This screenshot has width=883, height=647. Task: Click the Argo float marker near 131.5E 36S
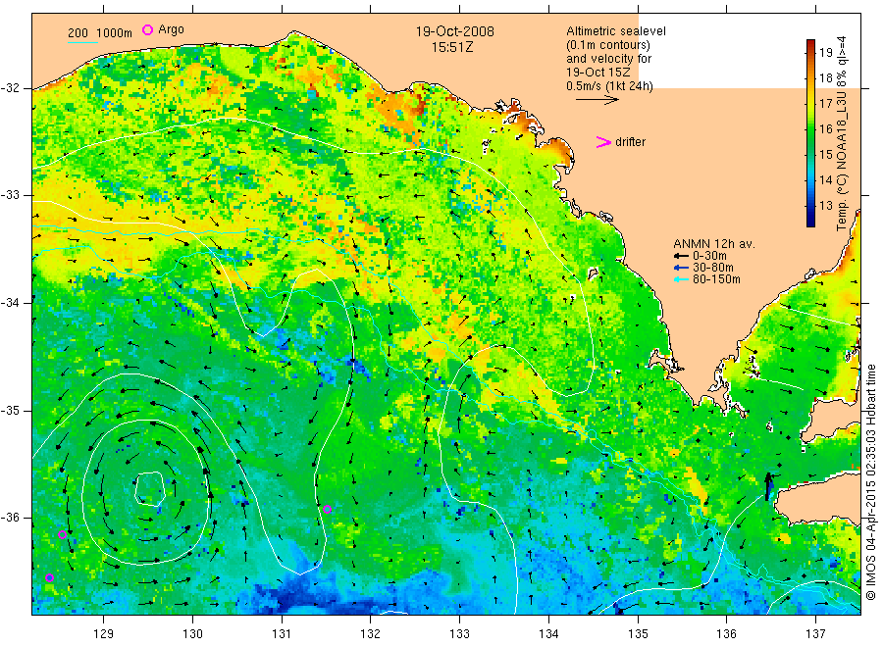(327, 510)
